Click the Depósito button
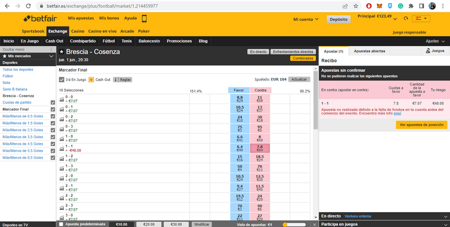Image resolution: width=450 pixels, height=227 pixels. (338, 20)
